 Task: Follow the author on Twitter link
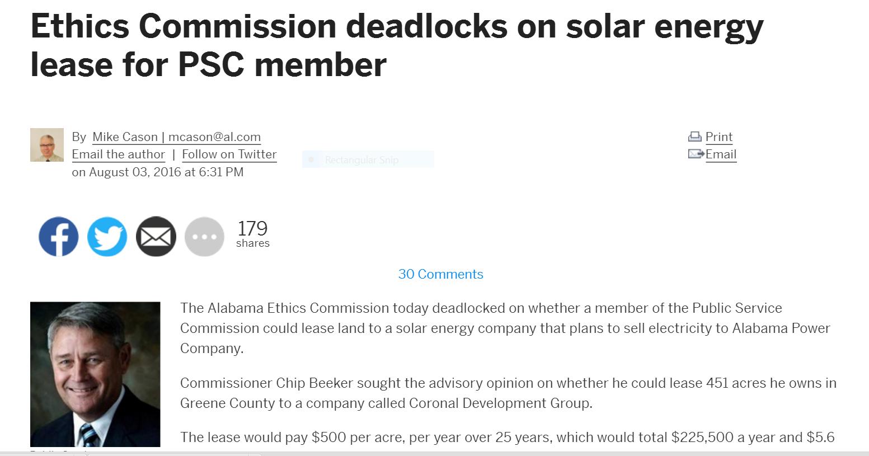(229, 154)
